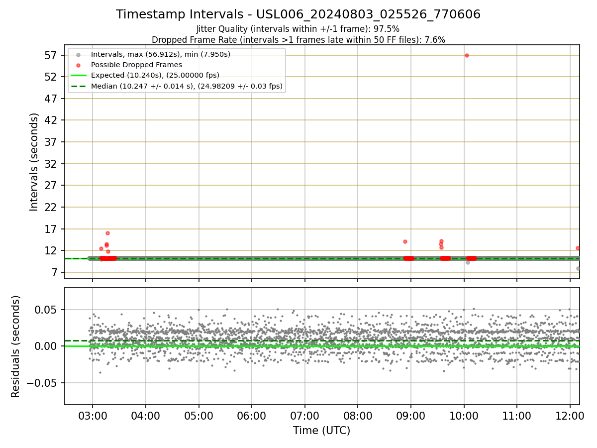597x448 pixels.
Task: Click the 12 tick on intervals axis
Action: [x=52, y=250]
